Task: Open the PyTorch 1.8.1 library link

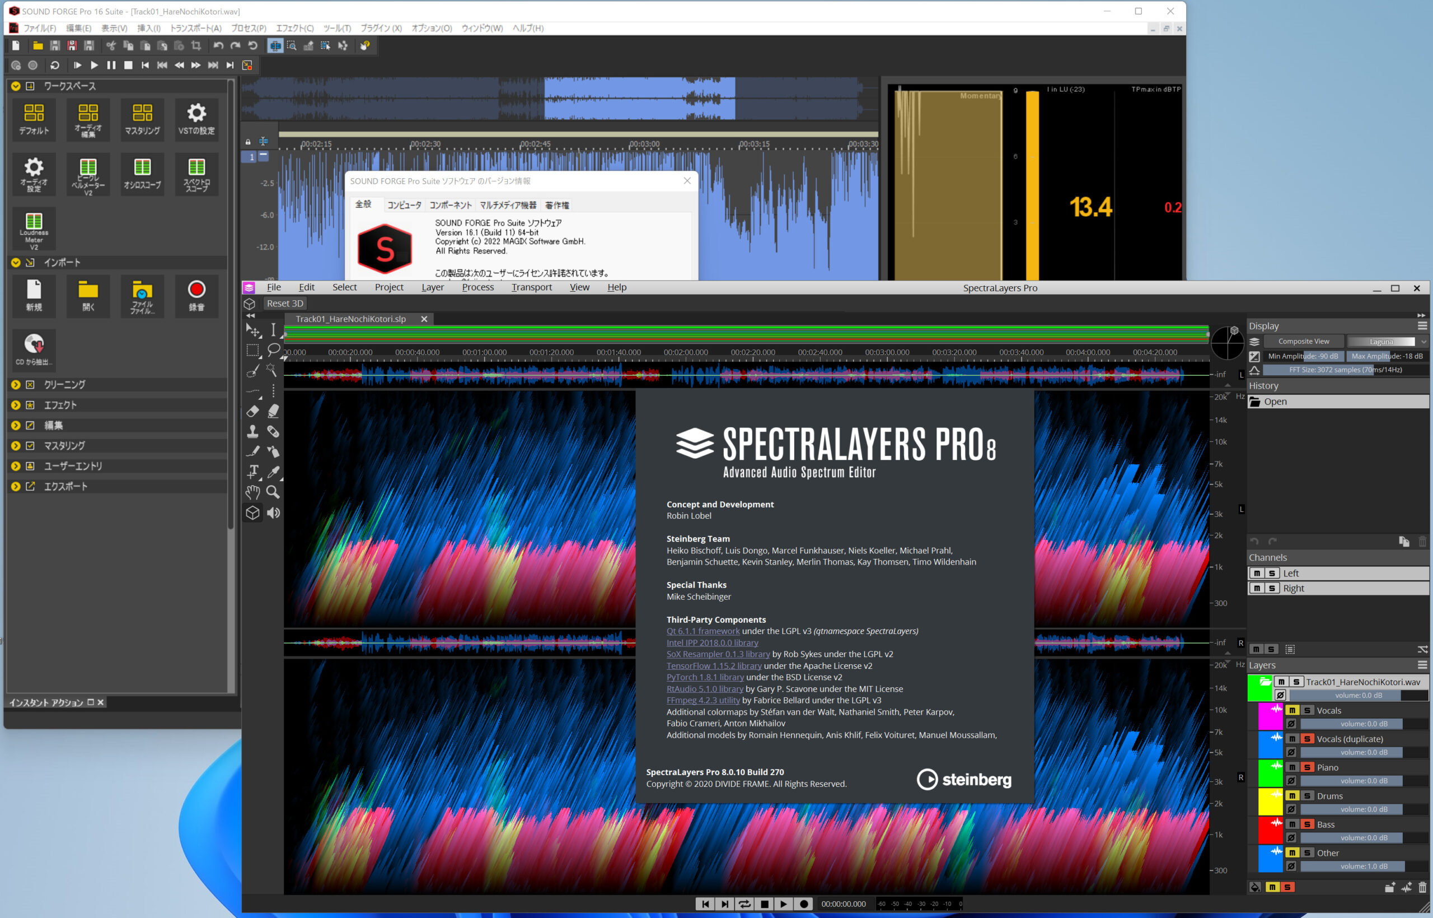Action: [705, 677]
